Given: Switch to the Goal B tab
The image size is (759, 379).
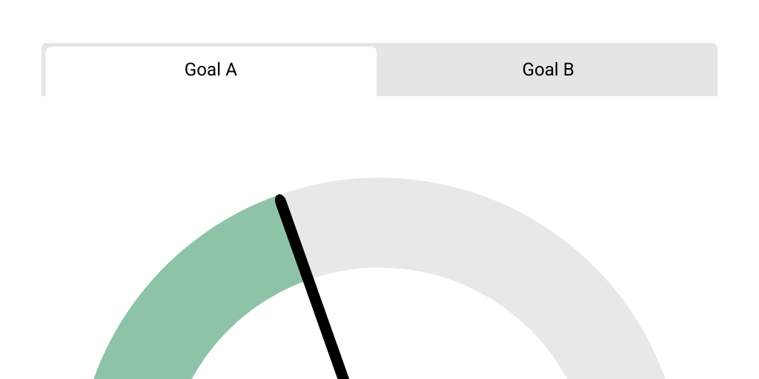Looking at the screenshot, I should click(548, 70).
